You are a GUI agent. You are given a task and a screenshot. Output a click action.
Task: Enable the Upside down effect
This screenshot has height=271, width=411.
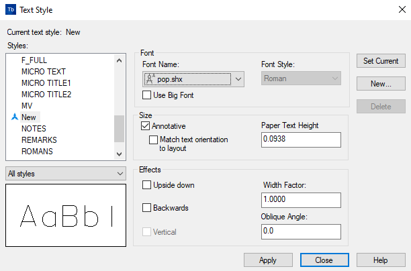click(x=147, y=184)
